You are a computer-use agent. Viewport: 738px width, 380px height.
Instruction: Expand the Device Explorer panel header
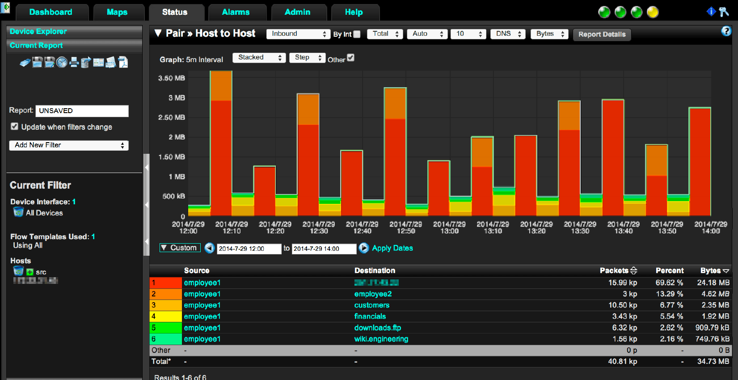point(74,31)
